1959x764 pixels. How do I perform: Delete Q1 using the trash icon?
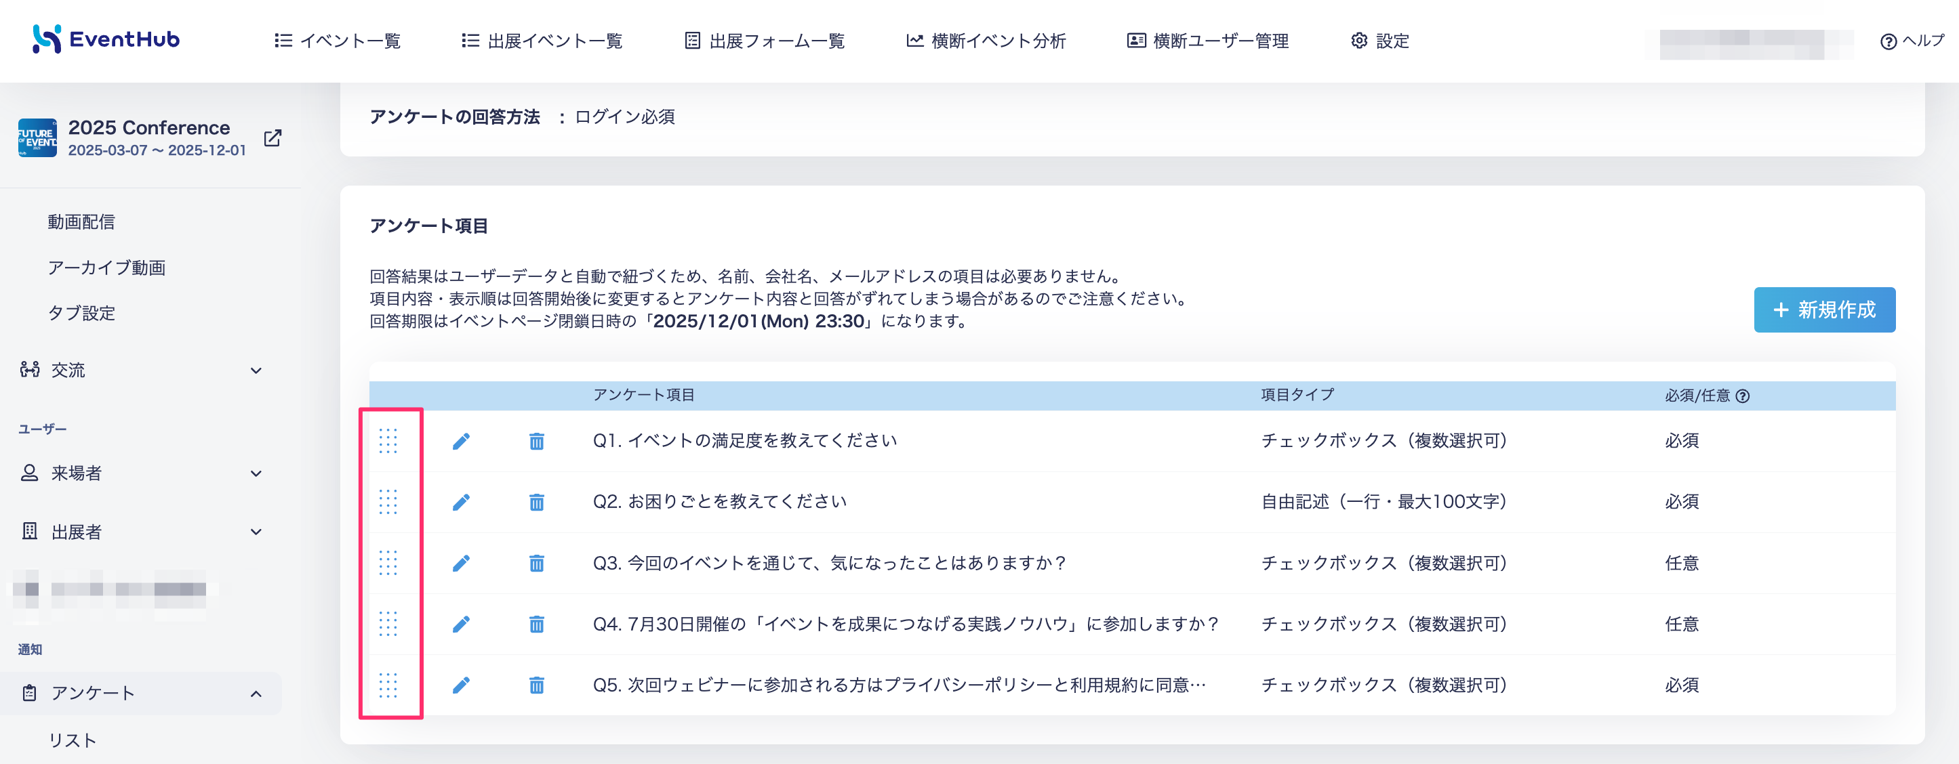(536, 442)
